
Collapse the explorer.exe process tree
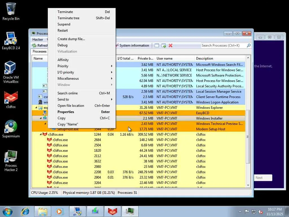click(36, 107)
